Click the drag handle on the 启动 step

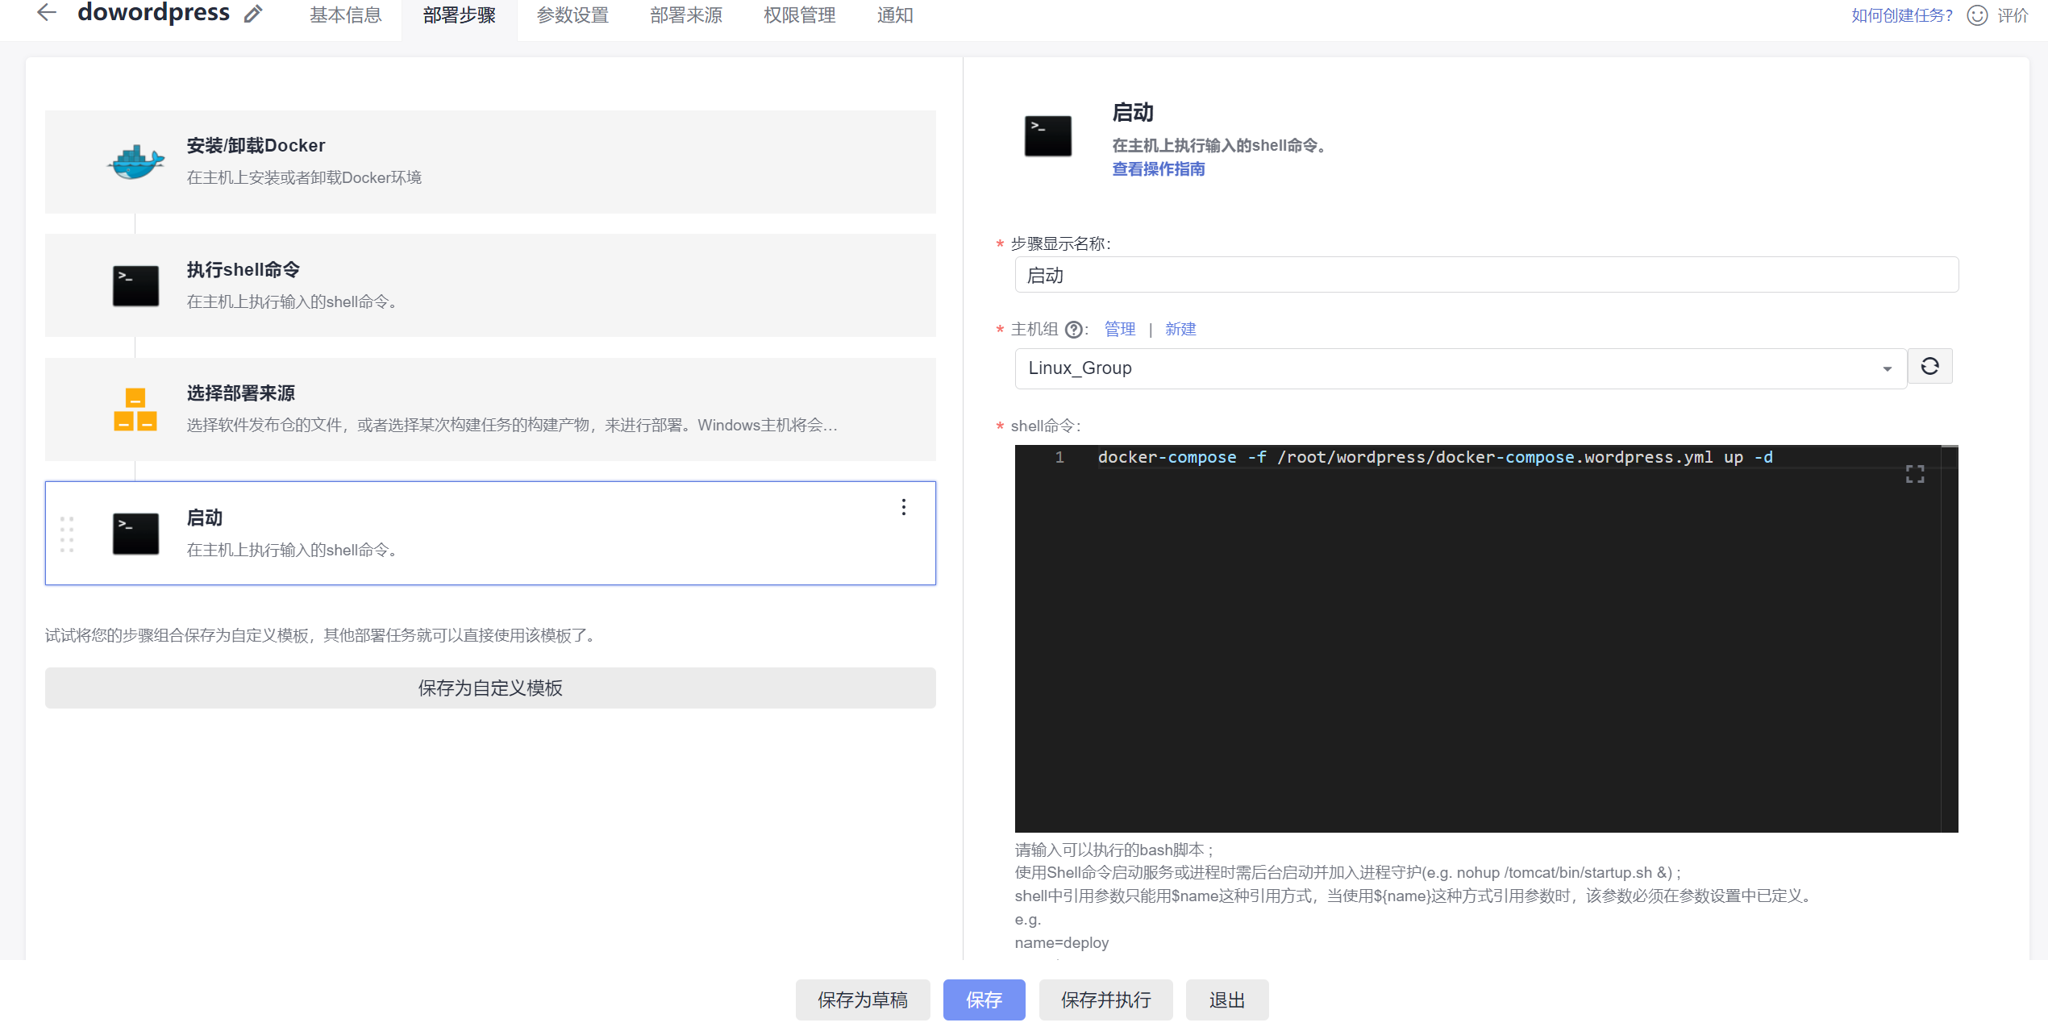pos(67,534)
